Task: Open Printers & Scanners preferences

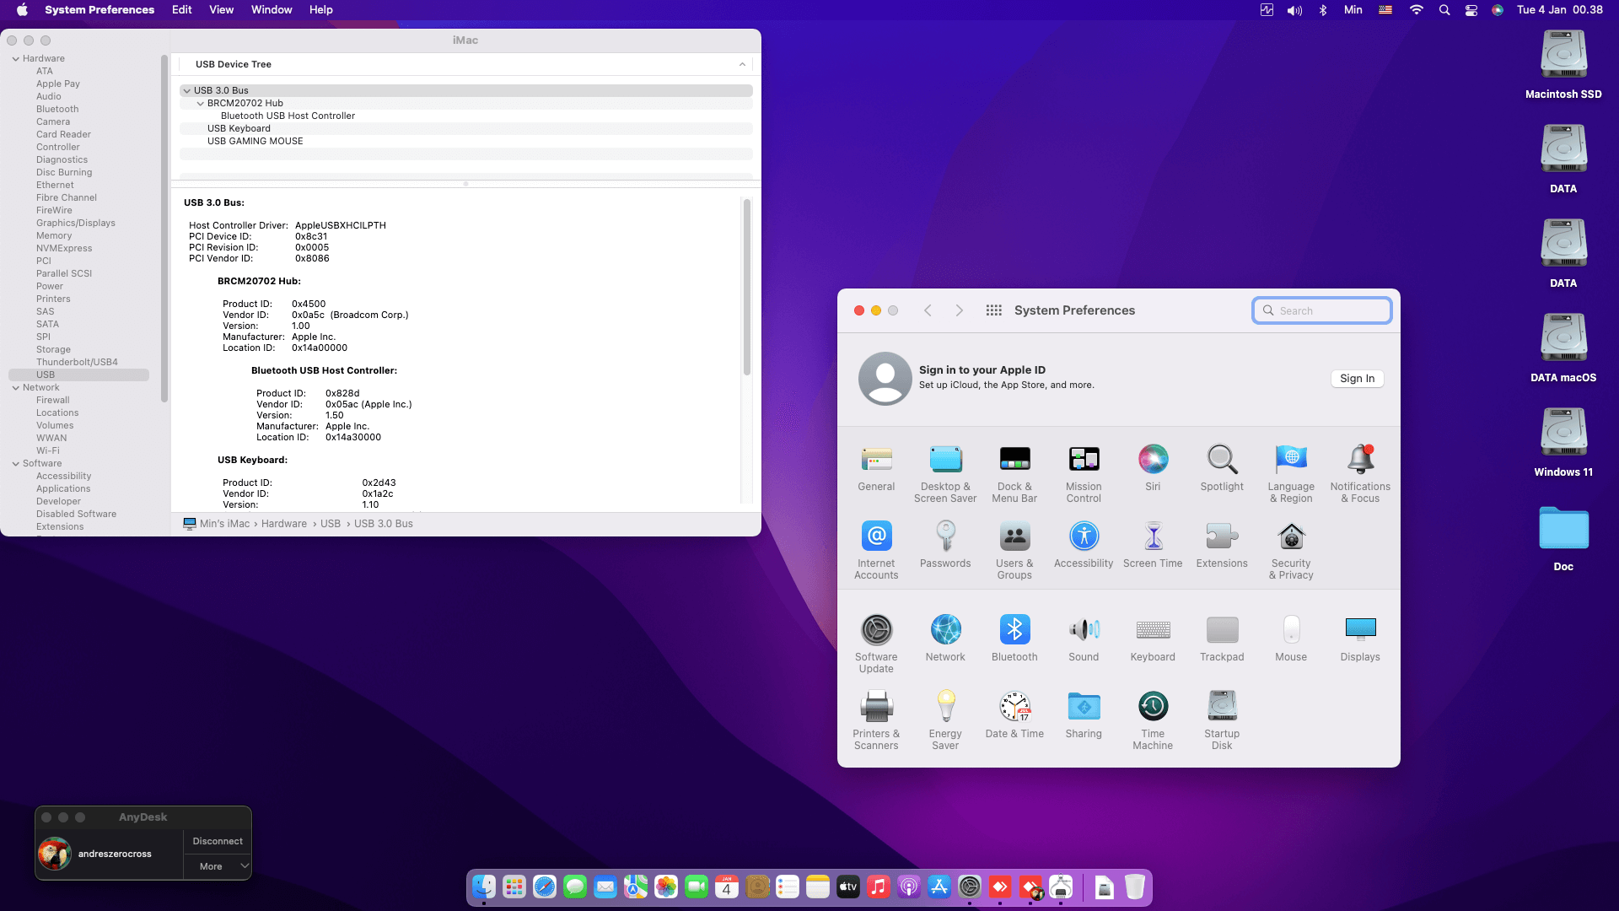Action: pos(876,721)
